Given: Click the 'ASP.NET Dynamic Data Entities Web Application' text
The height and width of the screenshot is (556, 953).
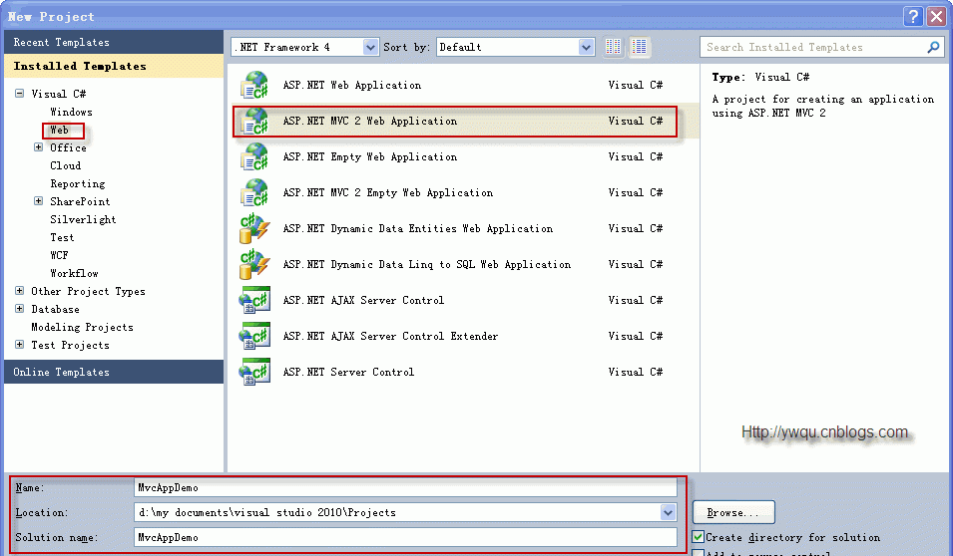Looking at the screenshot, I should tap(417, 228).
